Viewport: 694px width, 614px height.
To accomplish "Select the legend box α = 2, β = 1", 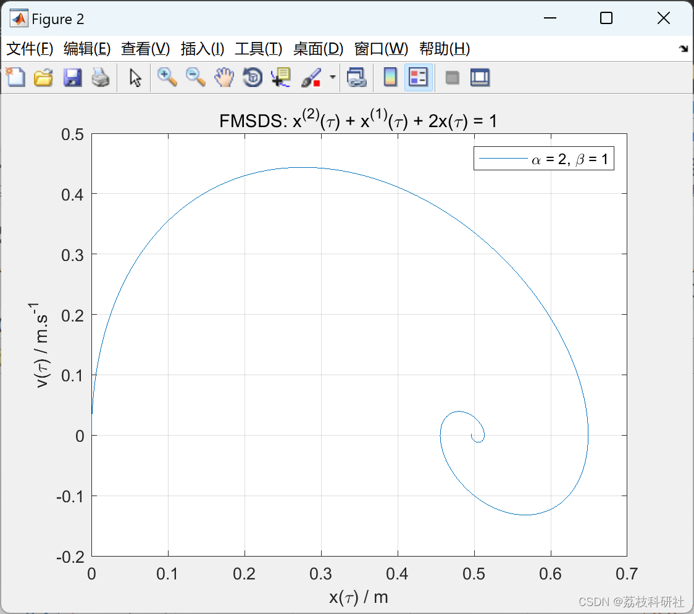I will (x=543, y=159).
